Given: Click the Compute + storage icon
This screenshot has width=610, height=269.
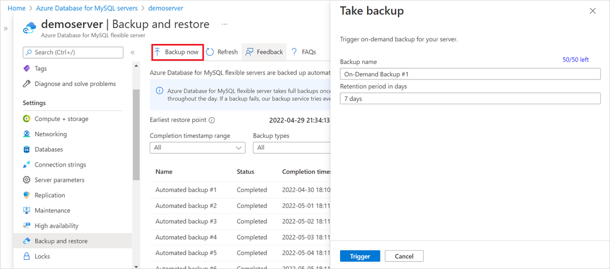Looking at the screenshot, I should tap(26, 119).
